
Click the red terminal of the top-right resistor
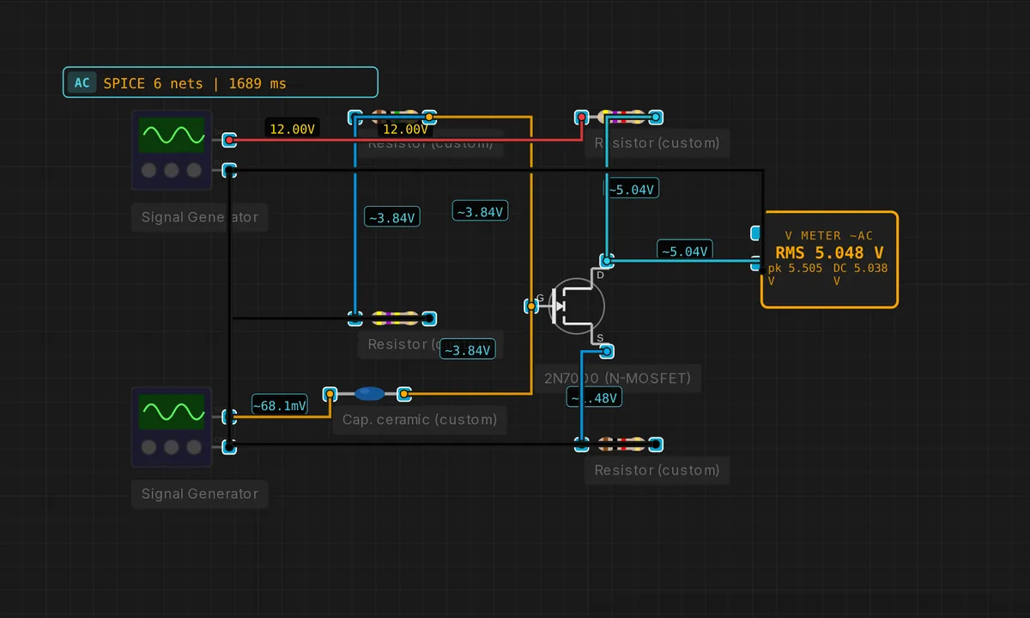click(582, 117)
